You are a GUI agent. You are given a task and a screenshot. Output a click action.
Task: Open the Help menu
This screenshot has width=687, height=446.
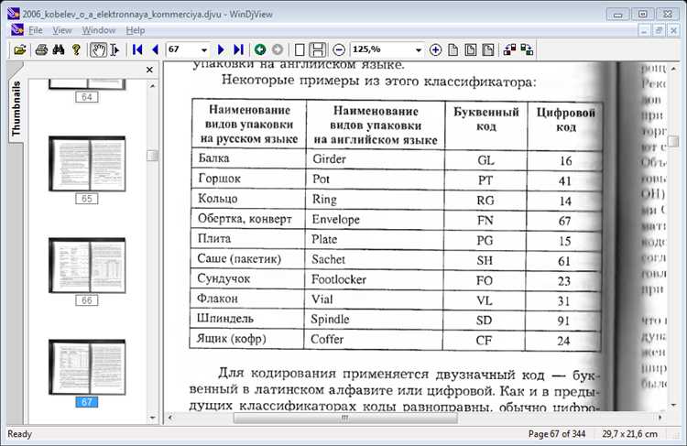click(136, 30)
